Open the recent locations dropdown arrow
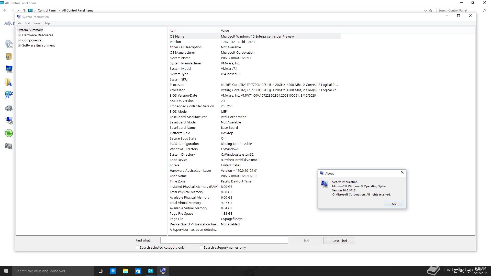This screenshot has height=276, width=491. click(18, 10)
